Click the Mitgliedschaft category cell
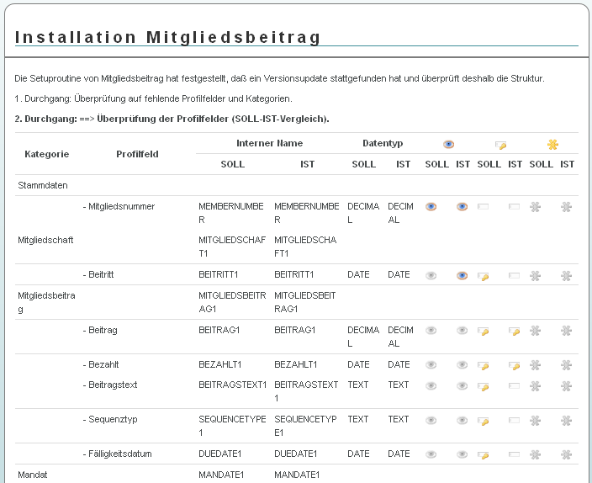The image size is (592, 483). click(x=45, y=240)
